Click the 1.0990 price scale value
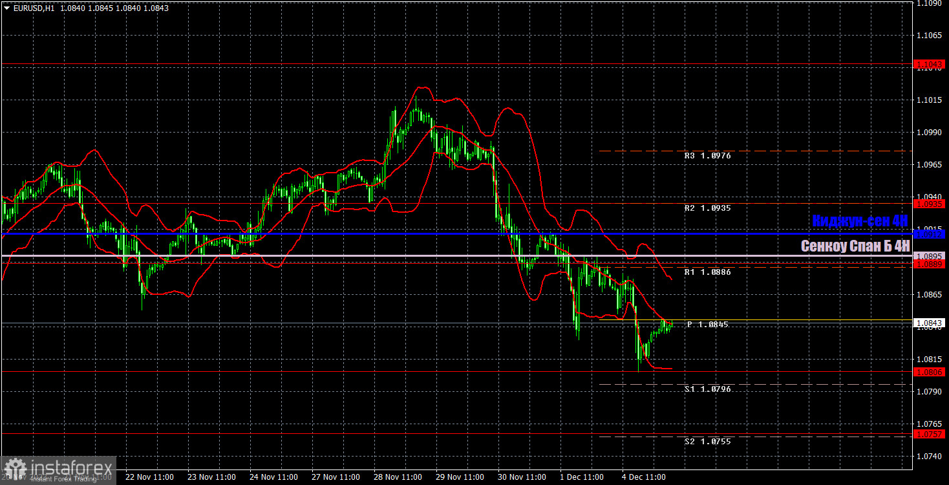The height and width of the screenshot is (485, 949). [x=928, y=132]
